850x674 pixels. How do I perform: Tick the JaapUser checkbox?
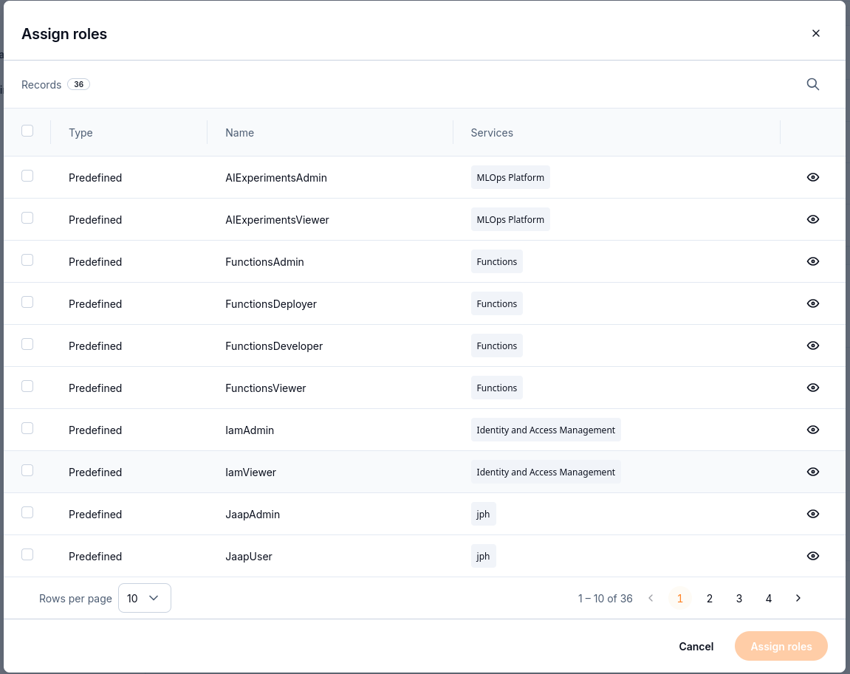coord(27,554)
